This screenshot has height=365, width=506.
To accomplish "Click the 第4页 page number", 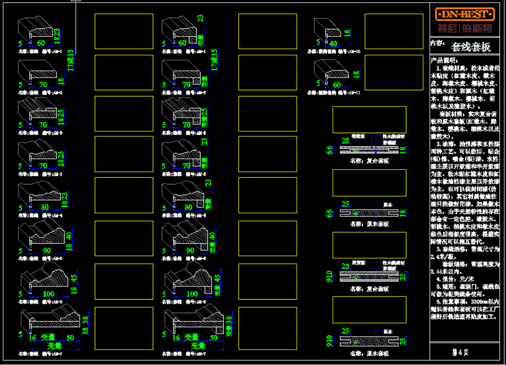I will click(460, 351).
